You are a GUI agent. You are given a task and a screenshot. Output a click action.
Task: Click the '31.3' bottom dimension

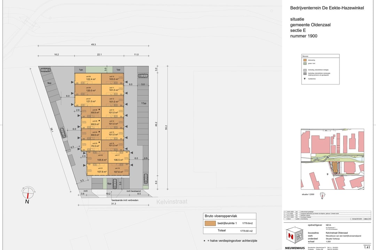113,204
